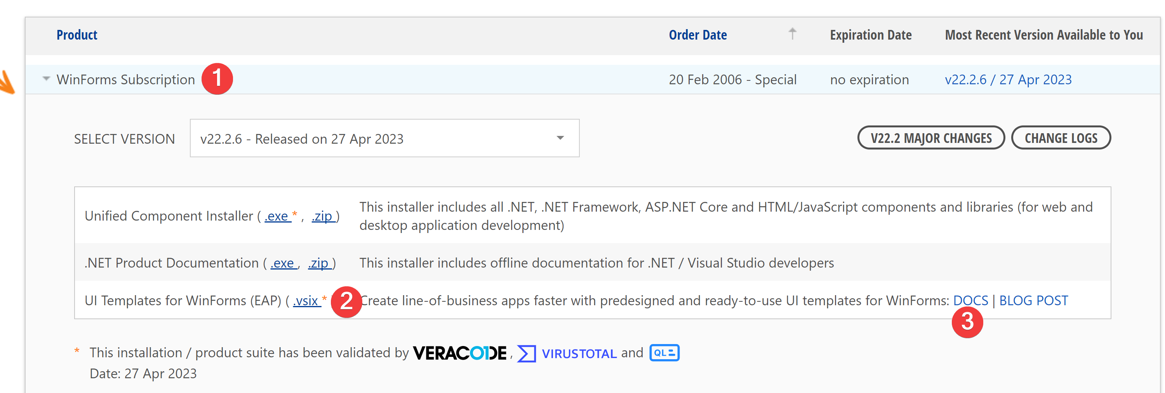Image resolution: width=1165 pixels, height=393 pixels.
Task: Click the Expiration Date column header
Action: click(870, 35)
